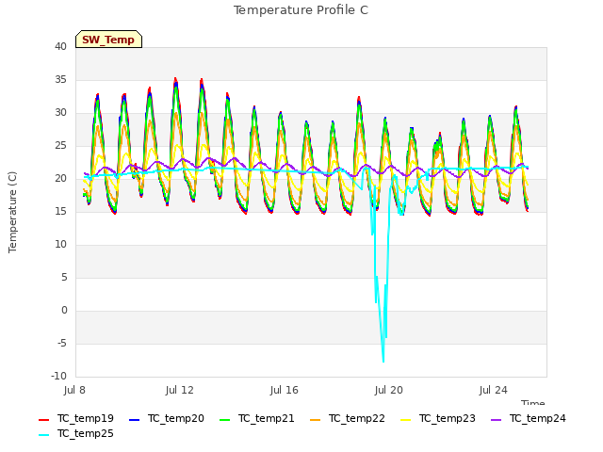Click the cyan TC_temp25 minimum dip point
Screen dimensions: 603x452
point(383,362)
